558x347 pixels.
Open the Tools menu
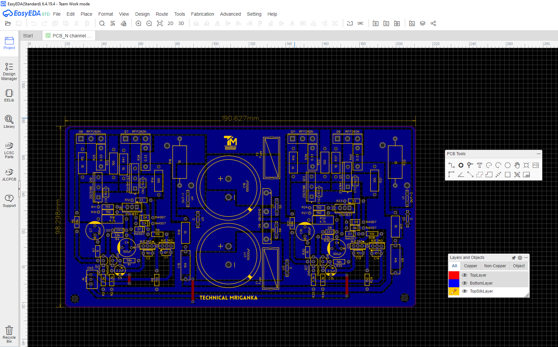coord(179,14)
